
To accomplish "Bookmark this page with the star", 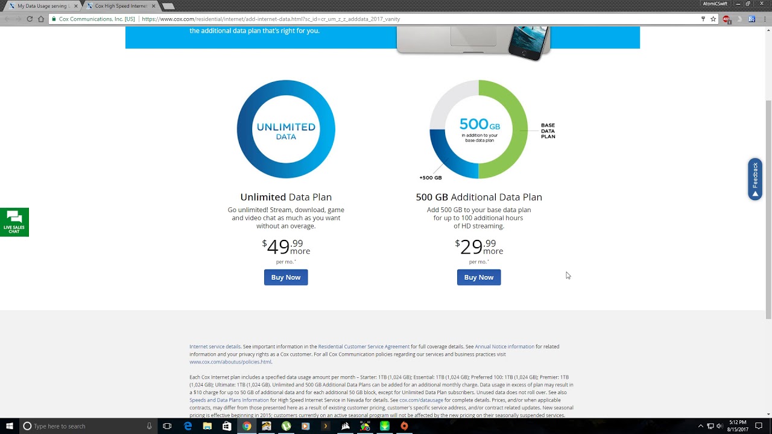I will (x=713, y=19).
